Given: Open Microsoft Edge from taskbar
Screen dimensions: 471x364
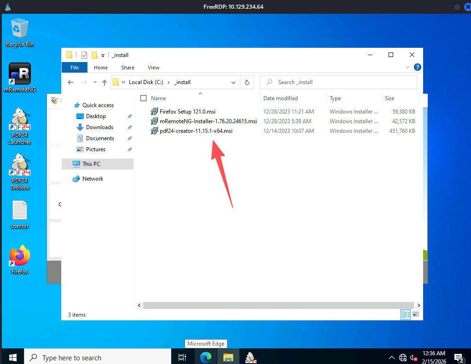Looking at the screenshot, I should [206, 357].
